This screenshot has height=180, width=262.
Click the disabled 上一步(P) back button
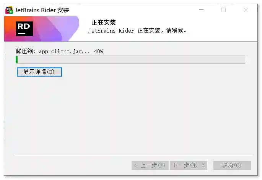[x=150, y=165]
